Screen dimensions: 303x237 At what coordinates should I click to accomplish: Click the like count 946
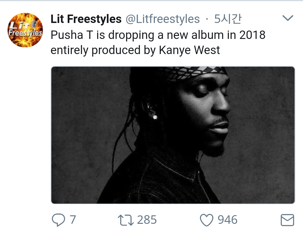click(228, 220)
